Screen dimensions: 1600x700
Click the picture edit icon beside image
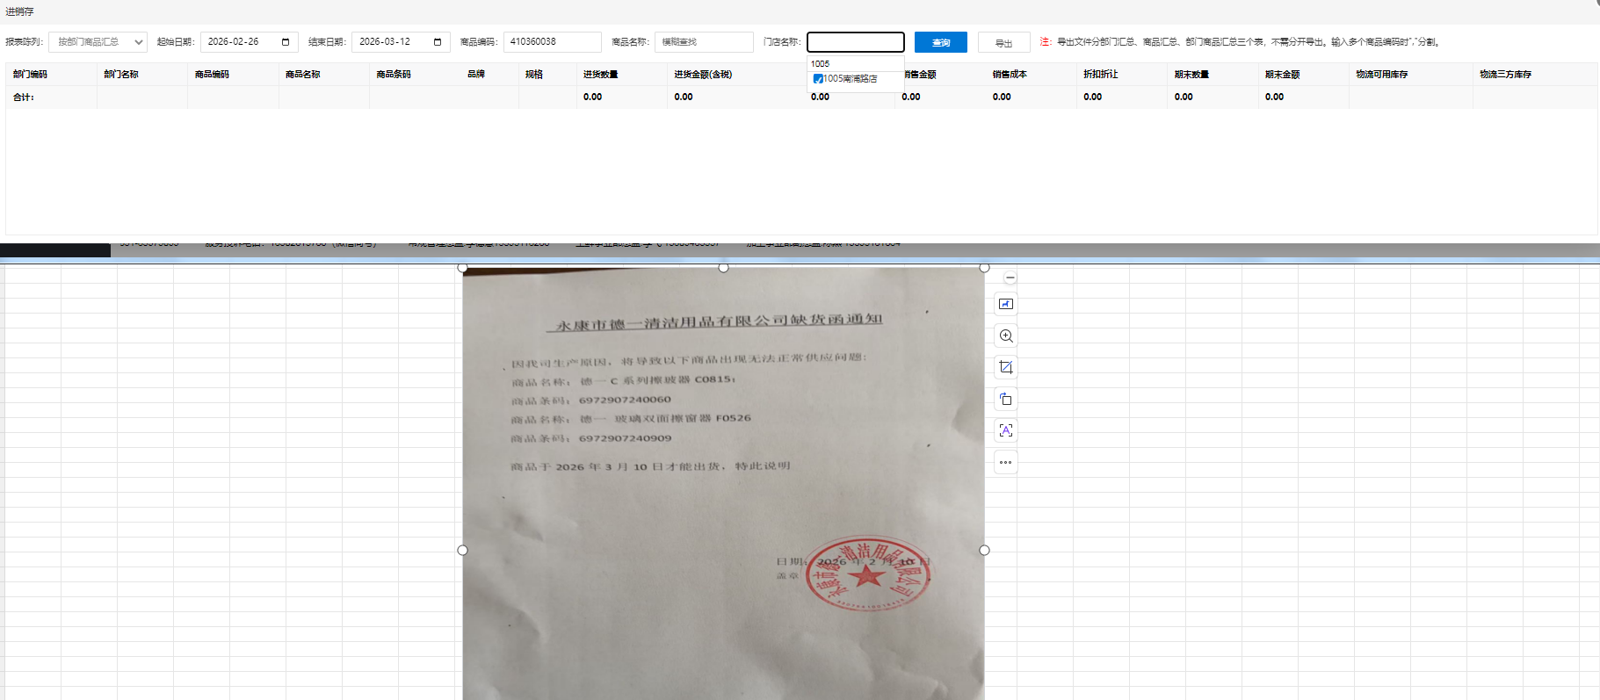click(x=1006, y=304)
